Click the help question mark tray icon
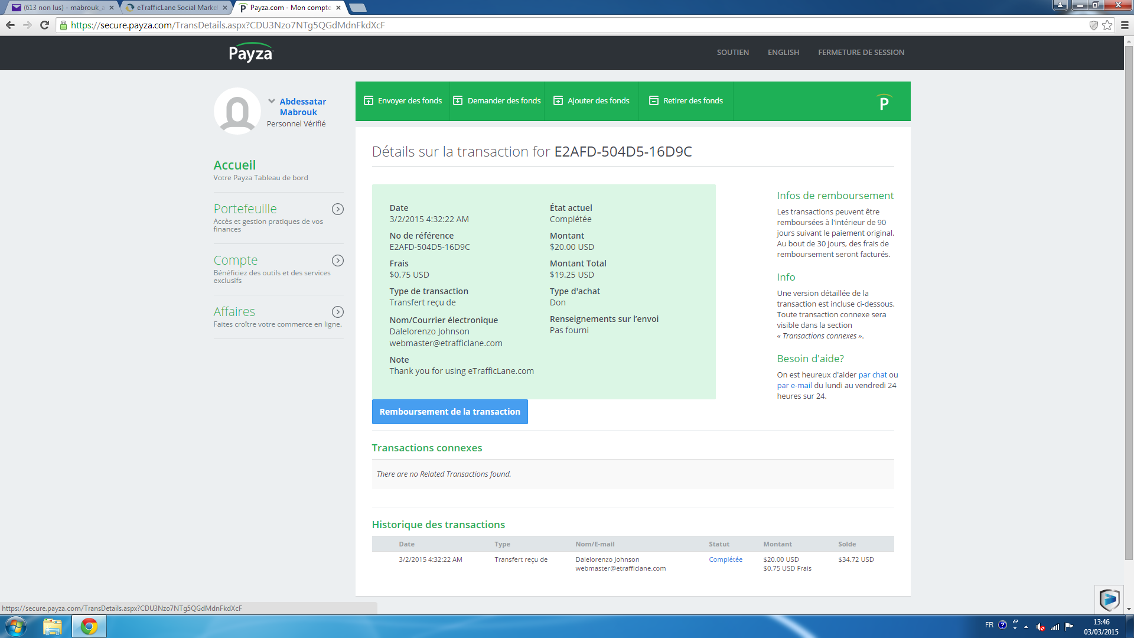The image size is (1134, 638). click(x=1002, y=625)
